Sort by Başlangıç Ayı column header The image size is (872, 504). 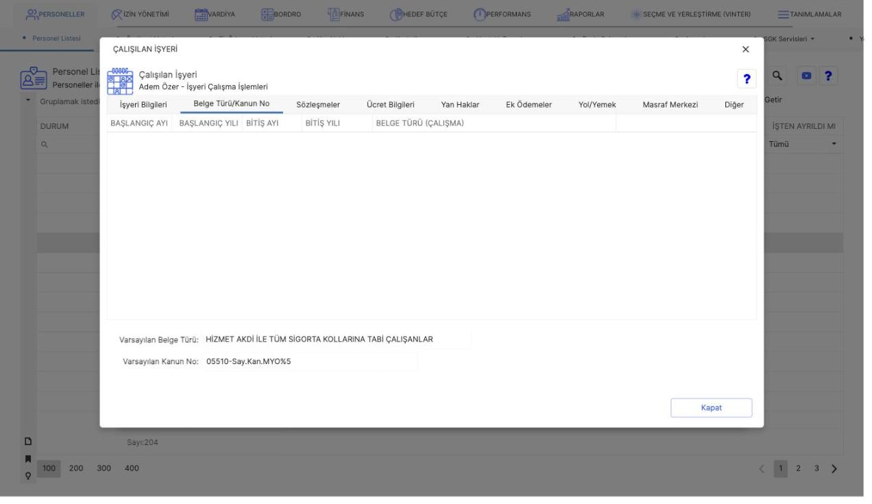point(141,123)
